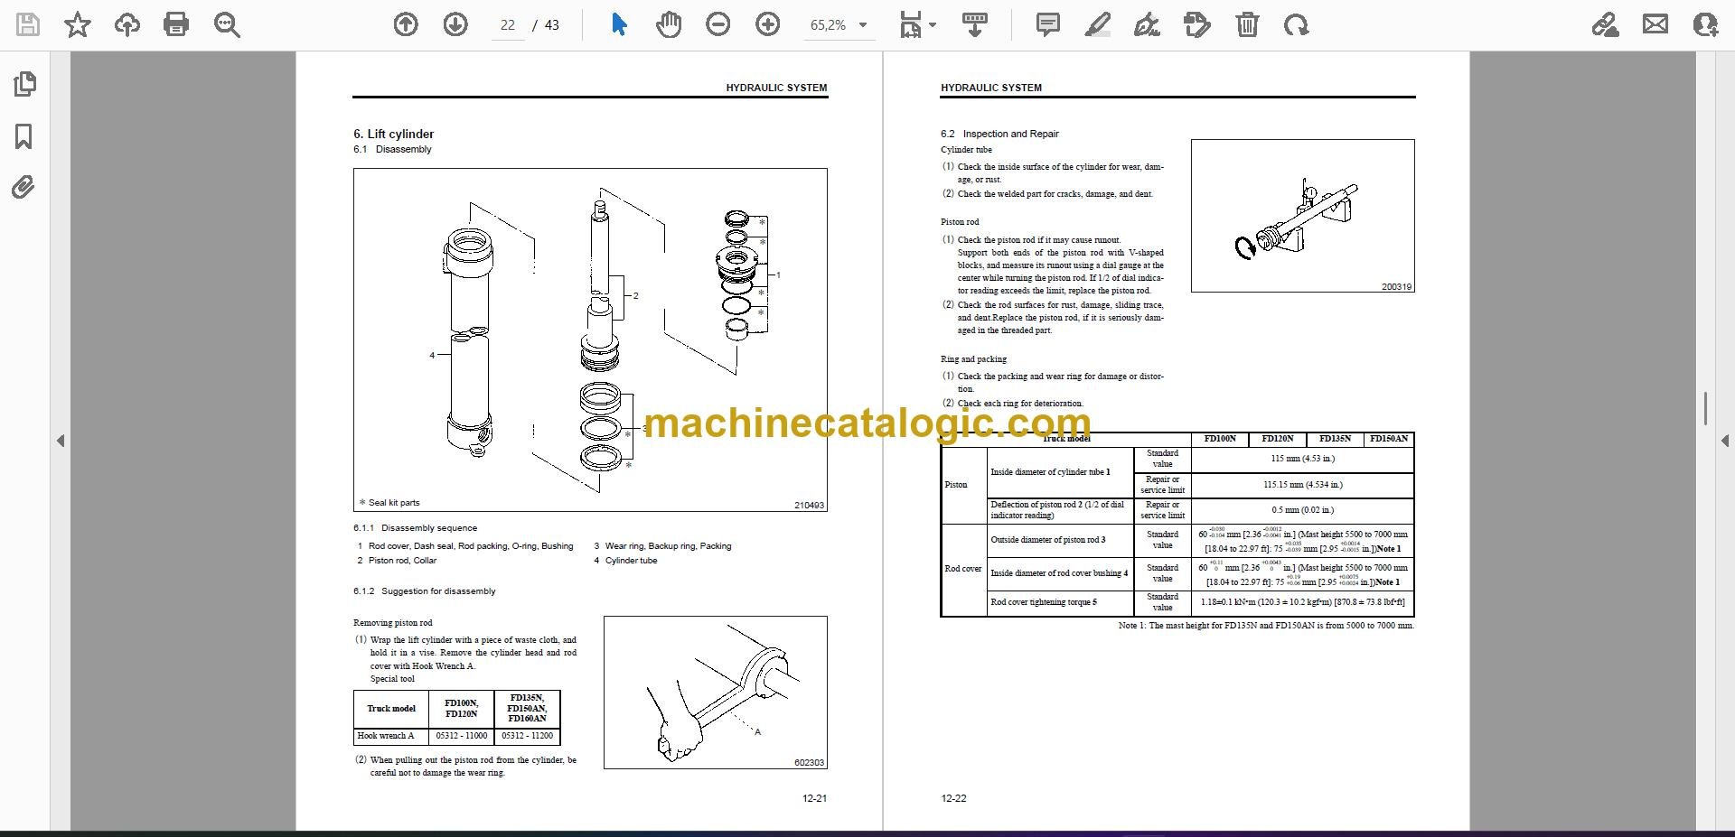Open the page thumbnails panel
The height and width of the screenshot is (837, 1735).
24,84
